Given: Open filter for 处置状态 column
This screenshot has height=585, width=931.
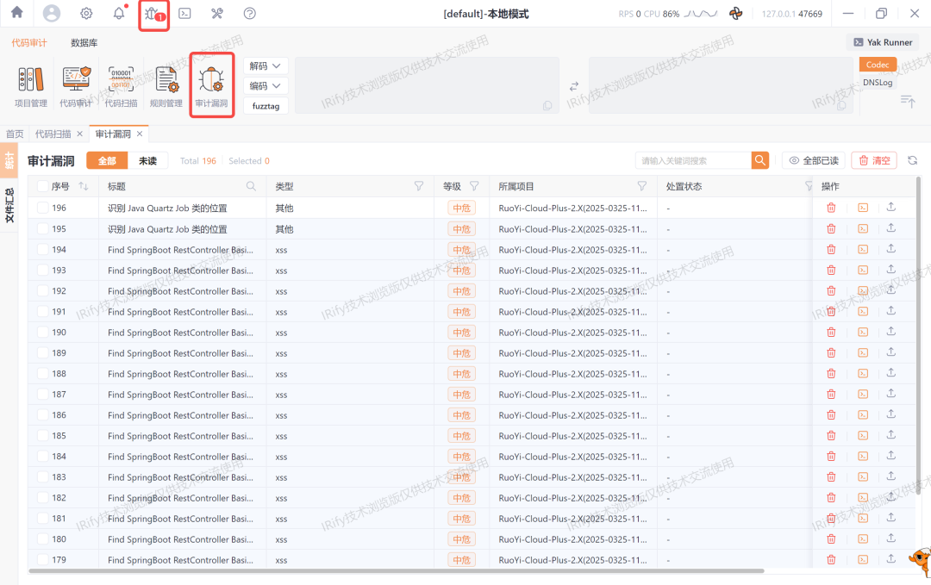Looking at the screenshot, I should [808, 186].
